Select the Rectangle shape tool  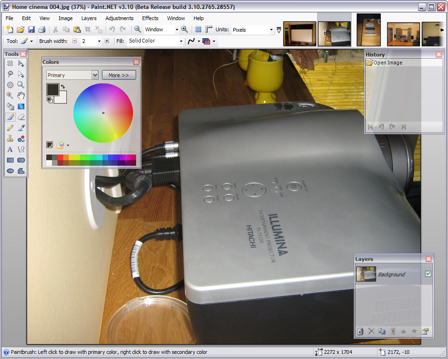[x=10, y=160]
